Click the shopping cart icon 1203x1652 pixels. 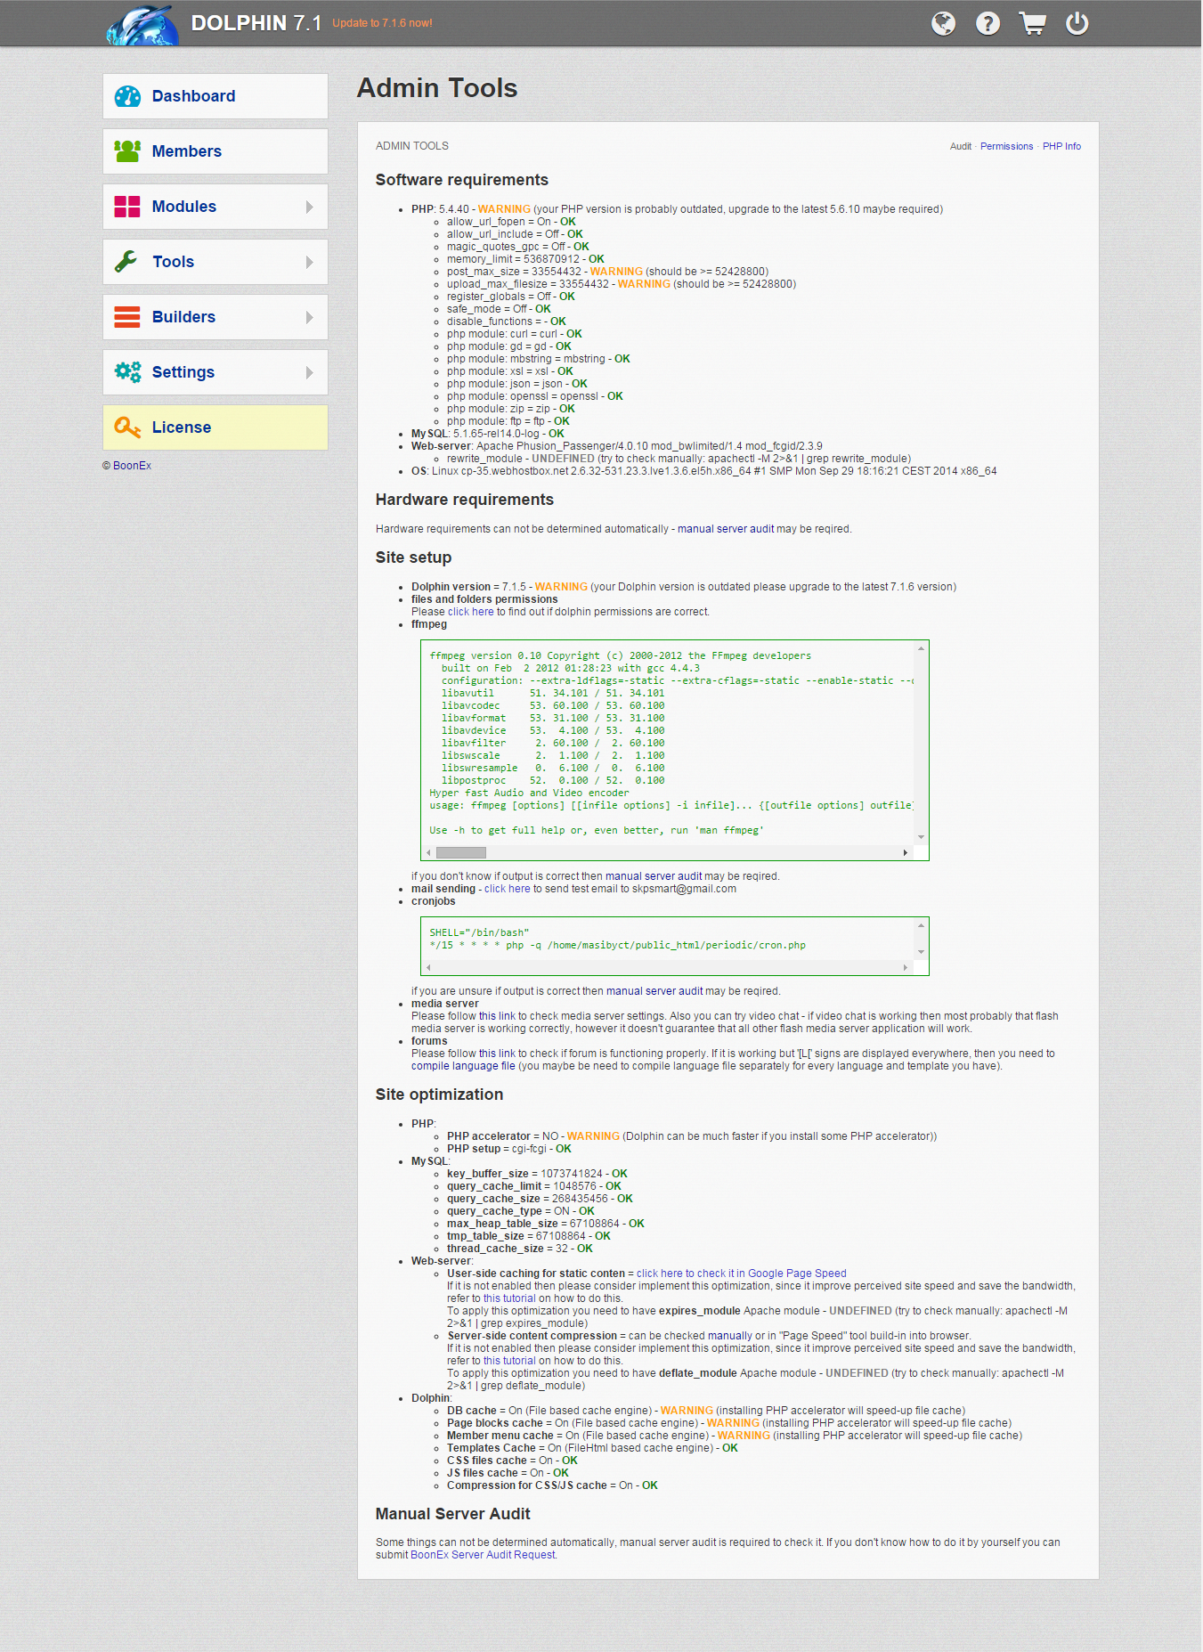[1032, 23]
